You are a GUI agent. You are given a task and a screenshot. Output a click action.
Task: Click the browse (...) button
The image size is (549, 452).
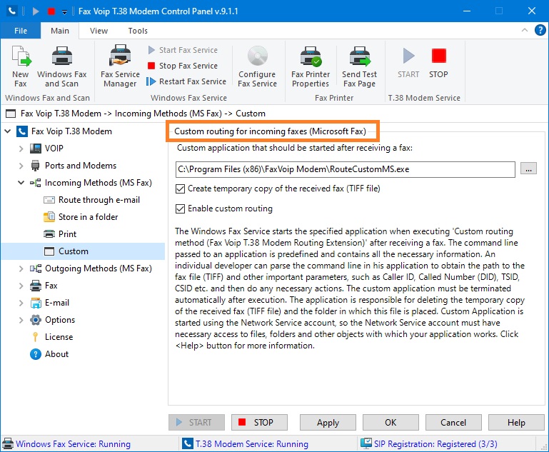tap(528, 169)
